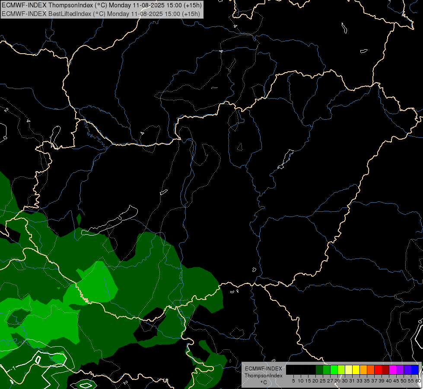Select the indigo 50-55 legend swatch
The width and height of the screenshot is (423, 389).
pos(407,370)
